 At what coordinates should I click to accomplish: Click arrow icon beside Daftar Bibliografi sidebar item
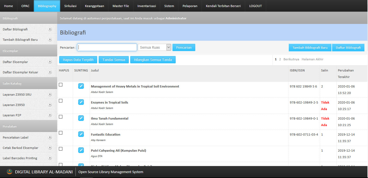(50, 29)
